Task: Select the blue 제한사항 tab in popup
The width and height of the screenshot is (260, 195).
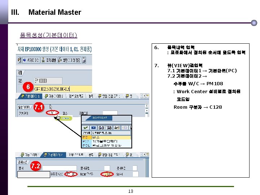Action: pos(100,118)
